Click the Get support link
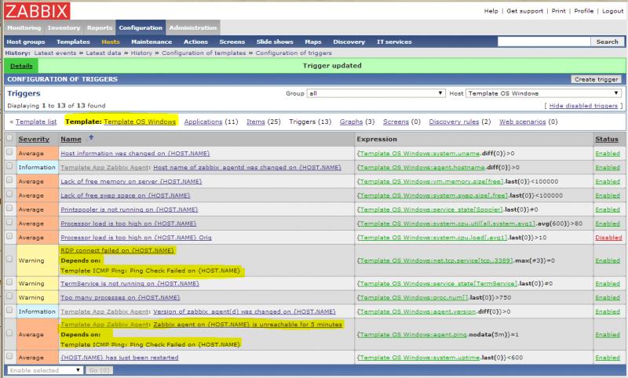The height and width of the screenshot is (378, 628). tap(524, 11)
